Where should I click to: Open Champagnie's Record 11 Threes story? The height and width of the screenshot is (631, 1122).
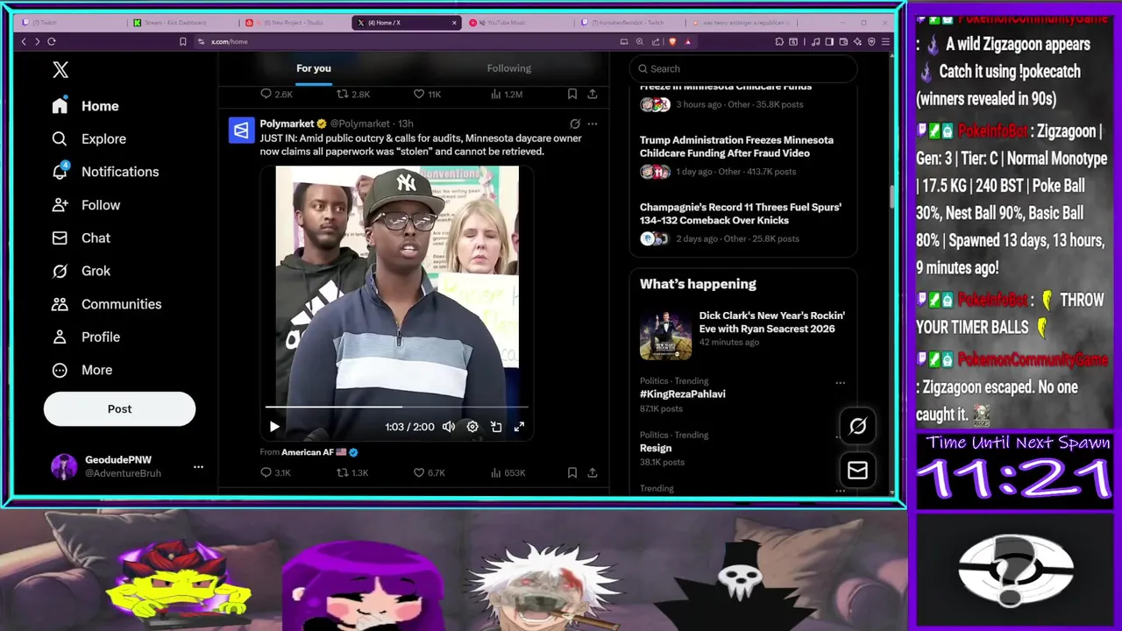tap(740, 214)
